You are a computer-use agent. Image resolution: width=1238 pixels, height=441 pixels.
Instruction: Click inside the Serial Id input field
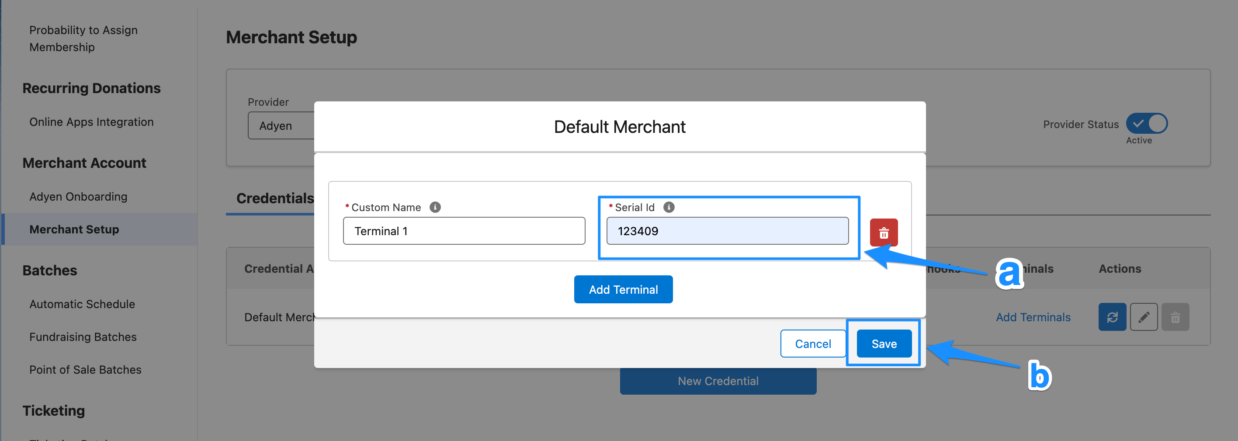[x=728, y=231]
